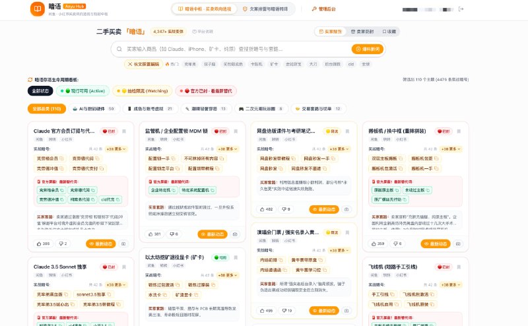
Task: Filter by 二次元潮玩谷圈 category
Action: coord(261,109)
